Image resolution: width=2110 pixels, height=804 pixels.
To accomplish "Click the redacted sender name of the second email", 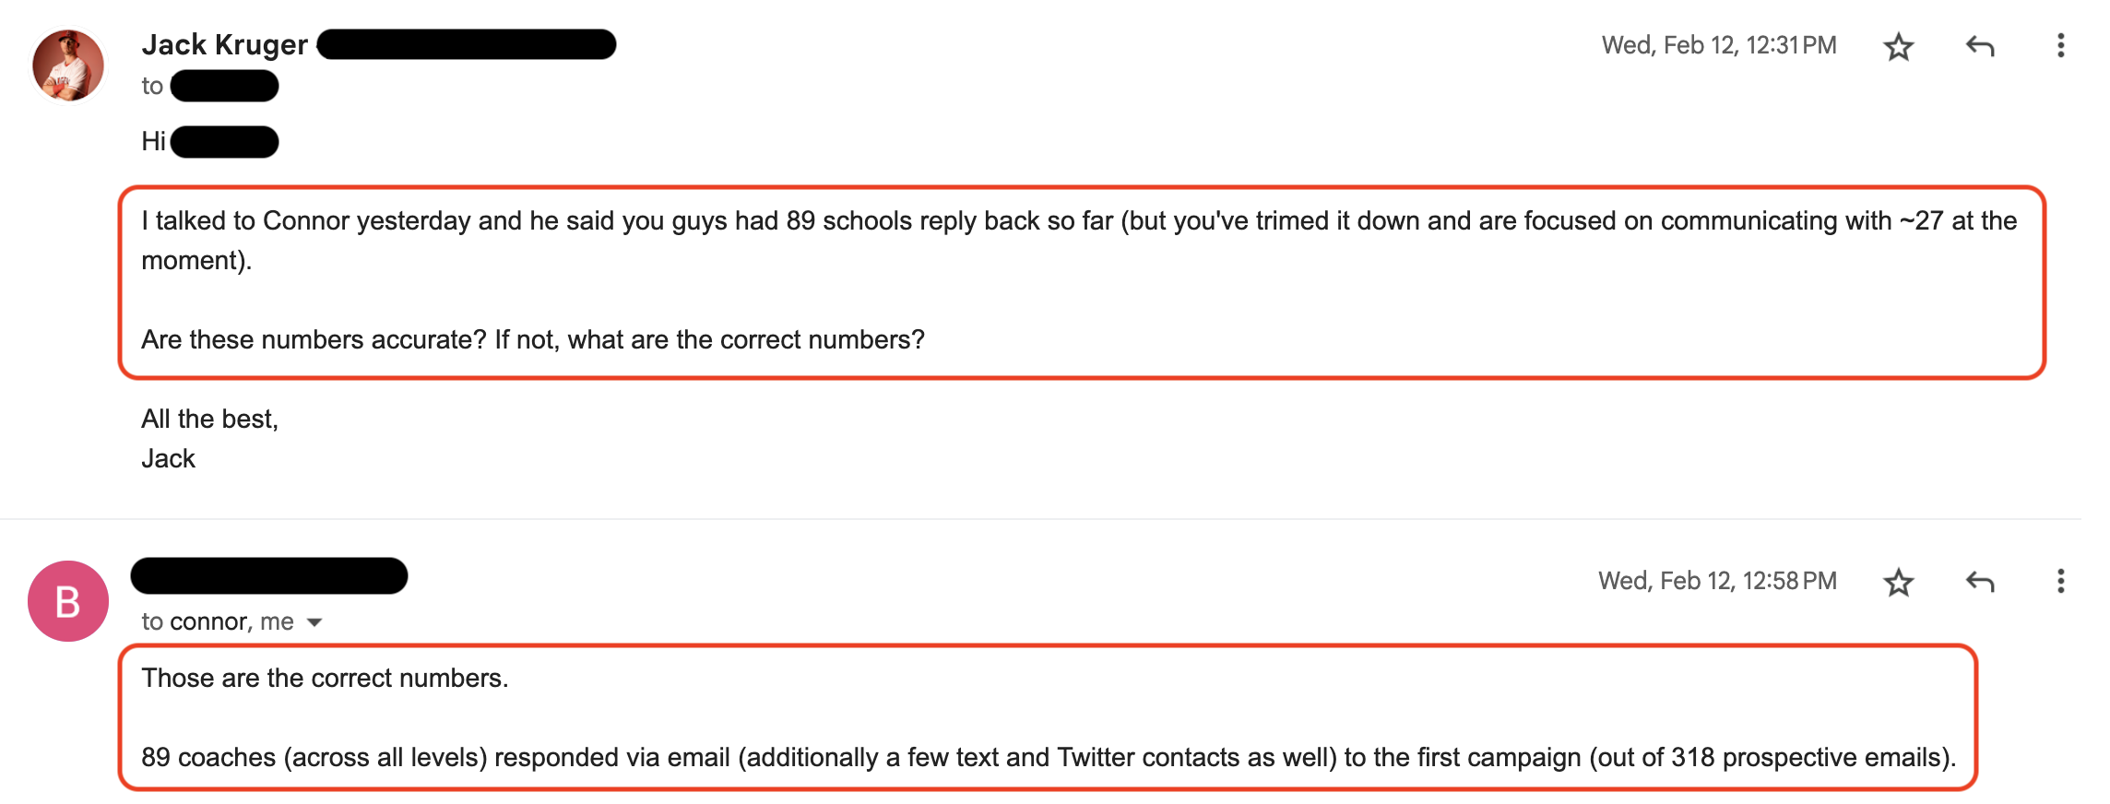I will coord(269,575).
